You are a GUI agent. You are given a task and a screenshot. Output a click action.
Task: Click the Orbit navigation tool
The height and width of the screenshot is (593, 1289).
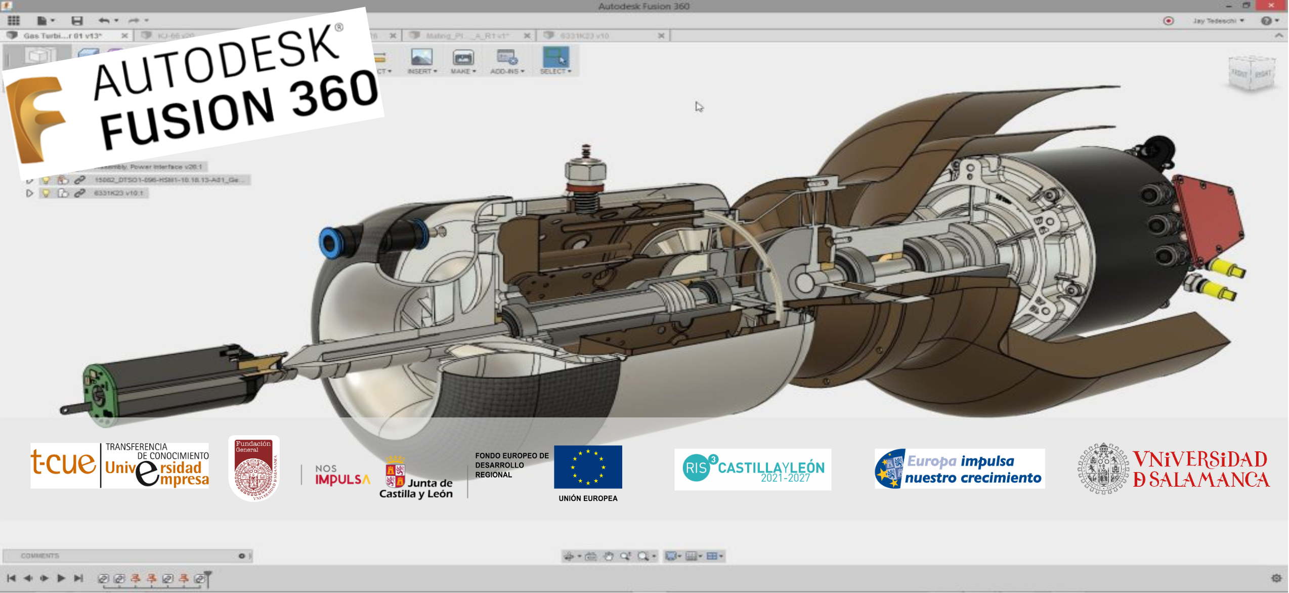[569, 556]
